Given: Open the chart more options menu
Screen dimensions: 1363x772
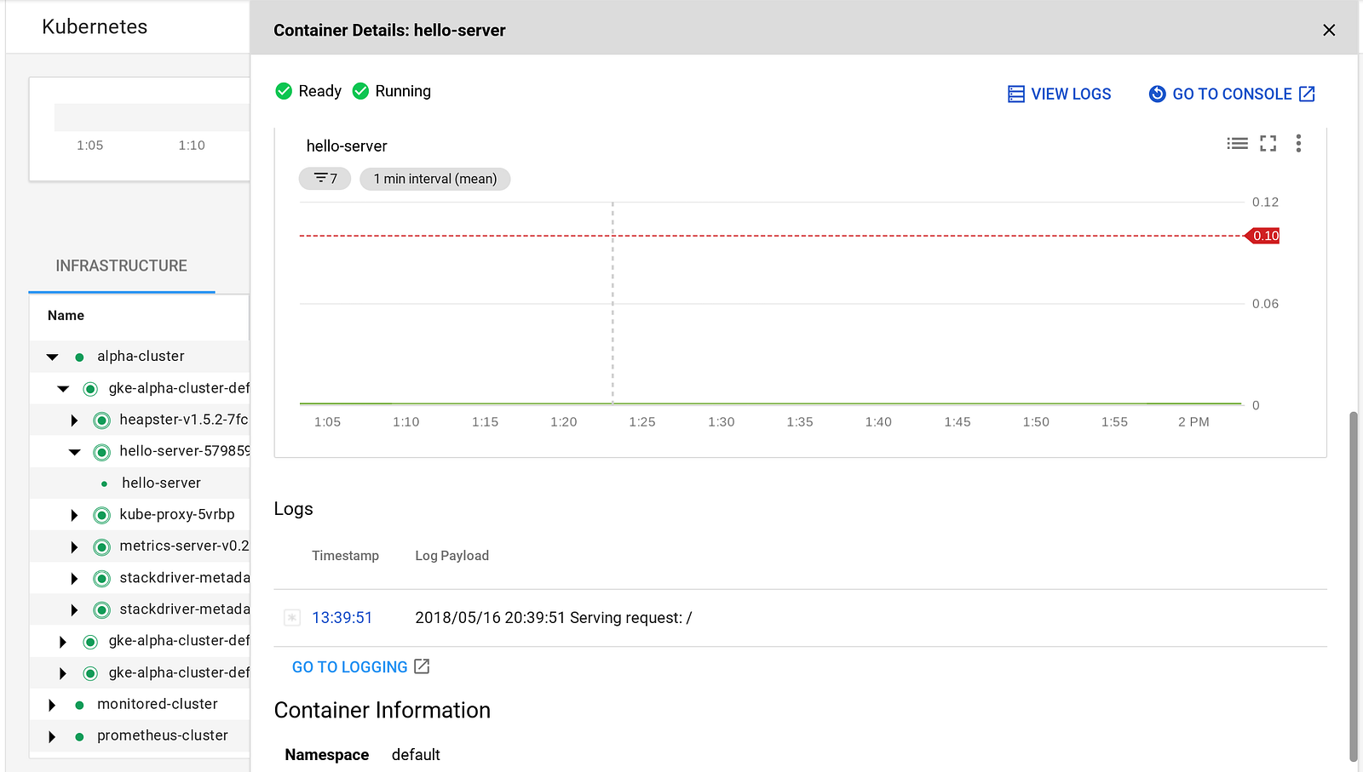Looking at the screenshot, I should pos(1298,144).
